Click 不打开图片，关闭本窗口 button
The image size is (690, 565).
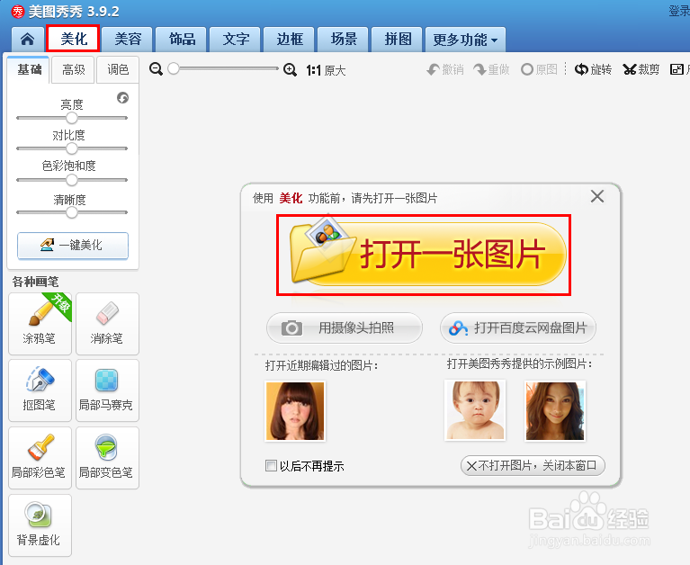[x=533, y=465]
